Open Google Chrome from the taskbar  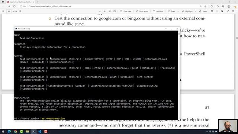pos(15,131)
